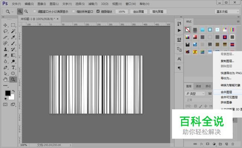This screenshot has width=242, height=148.
Task: Open the 类型 layer filter dropdown
Action: pyautogui.click(x=195, y=93)
